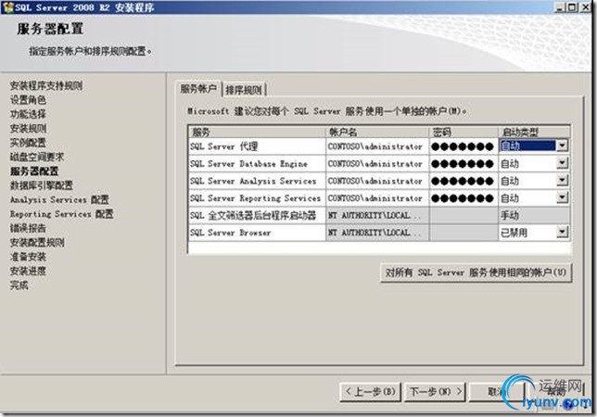Viewport: 597px width, 417px height.
Task: Open startup type dropdown for SQL Server Database Engine
Action: point(562,163)
